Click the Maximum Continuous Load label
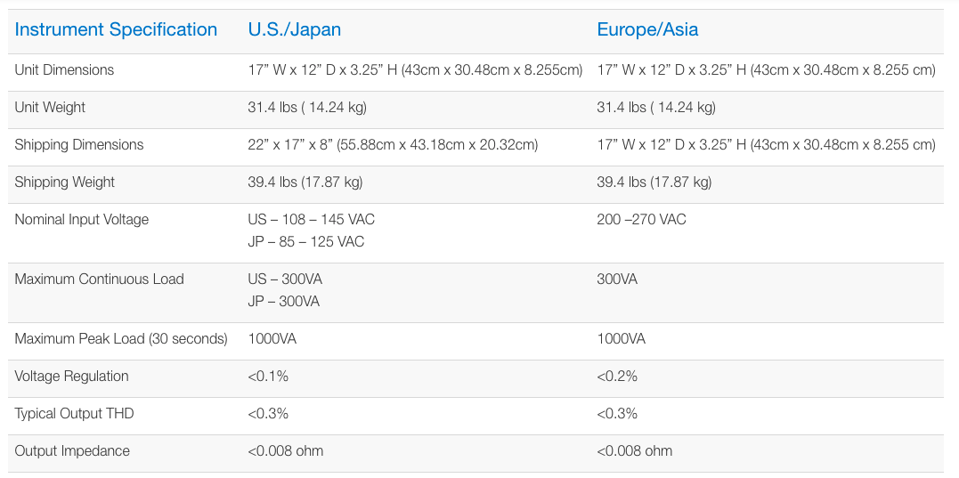Viewport: 959px width, 478px height. pyautogui.click(x=99, y=280)
